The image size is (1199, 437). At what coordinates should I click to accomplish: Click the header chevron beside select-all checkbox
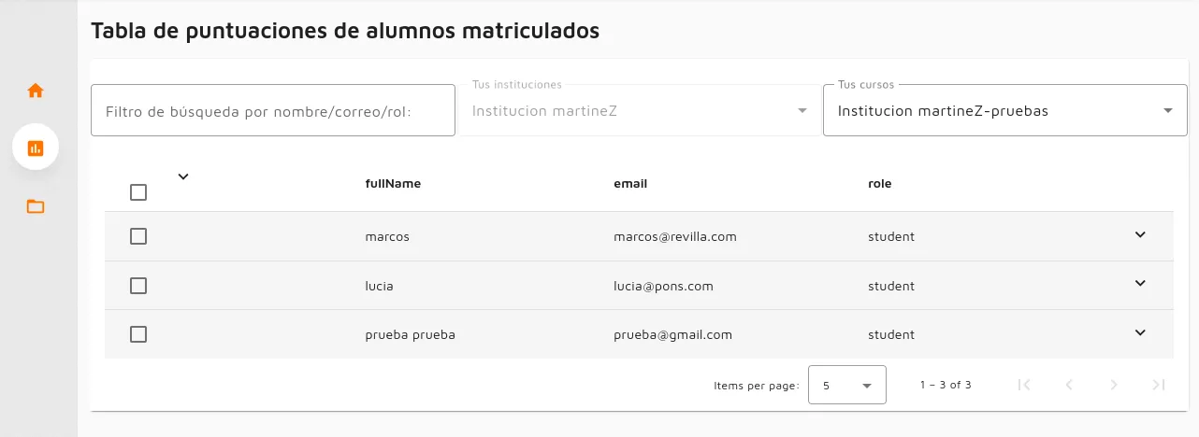(x=183, y=176)
